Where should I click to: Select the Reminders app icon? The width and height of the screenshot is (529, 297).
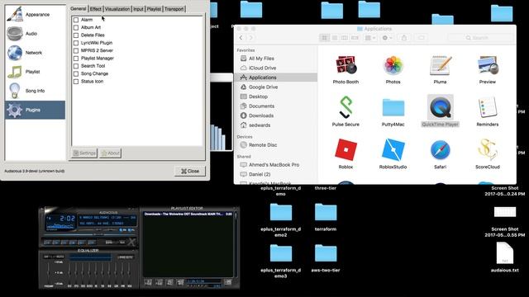click(488, 107)
